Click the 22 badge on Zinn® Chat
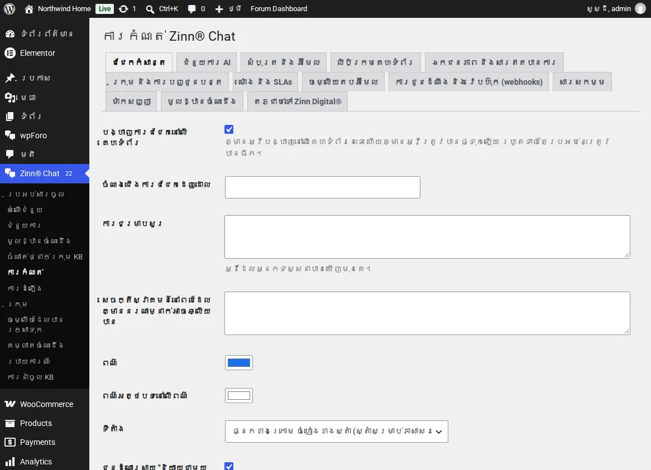Viewport: 651px width, 470px height. coord(69,173)
